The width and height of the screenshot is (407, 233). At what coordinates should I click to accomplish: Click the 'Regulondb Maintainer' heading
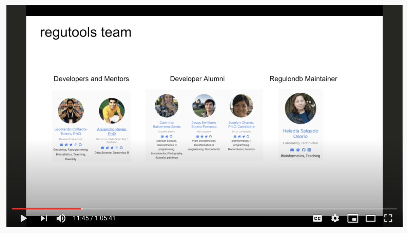pos(303,79)
